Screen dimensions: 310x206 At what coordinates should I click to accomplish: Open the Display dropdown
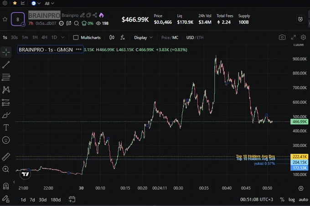click(x=143, y=37)
